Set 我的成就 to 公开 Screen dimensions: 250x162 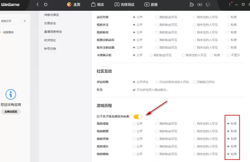(x=134, y=123)
